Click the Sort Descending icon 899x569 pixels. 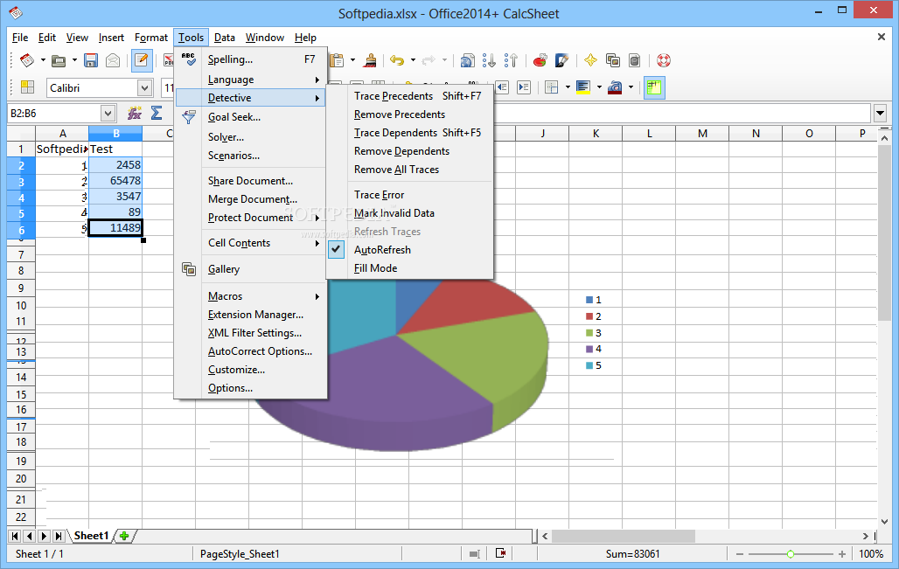(511, 60)
